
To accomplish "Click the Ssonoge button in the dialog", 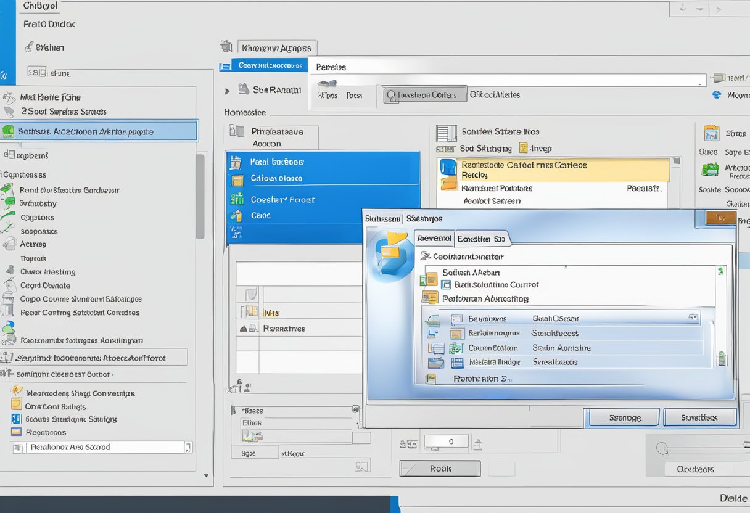I will tap(624, 417).
